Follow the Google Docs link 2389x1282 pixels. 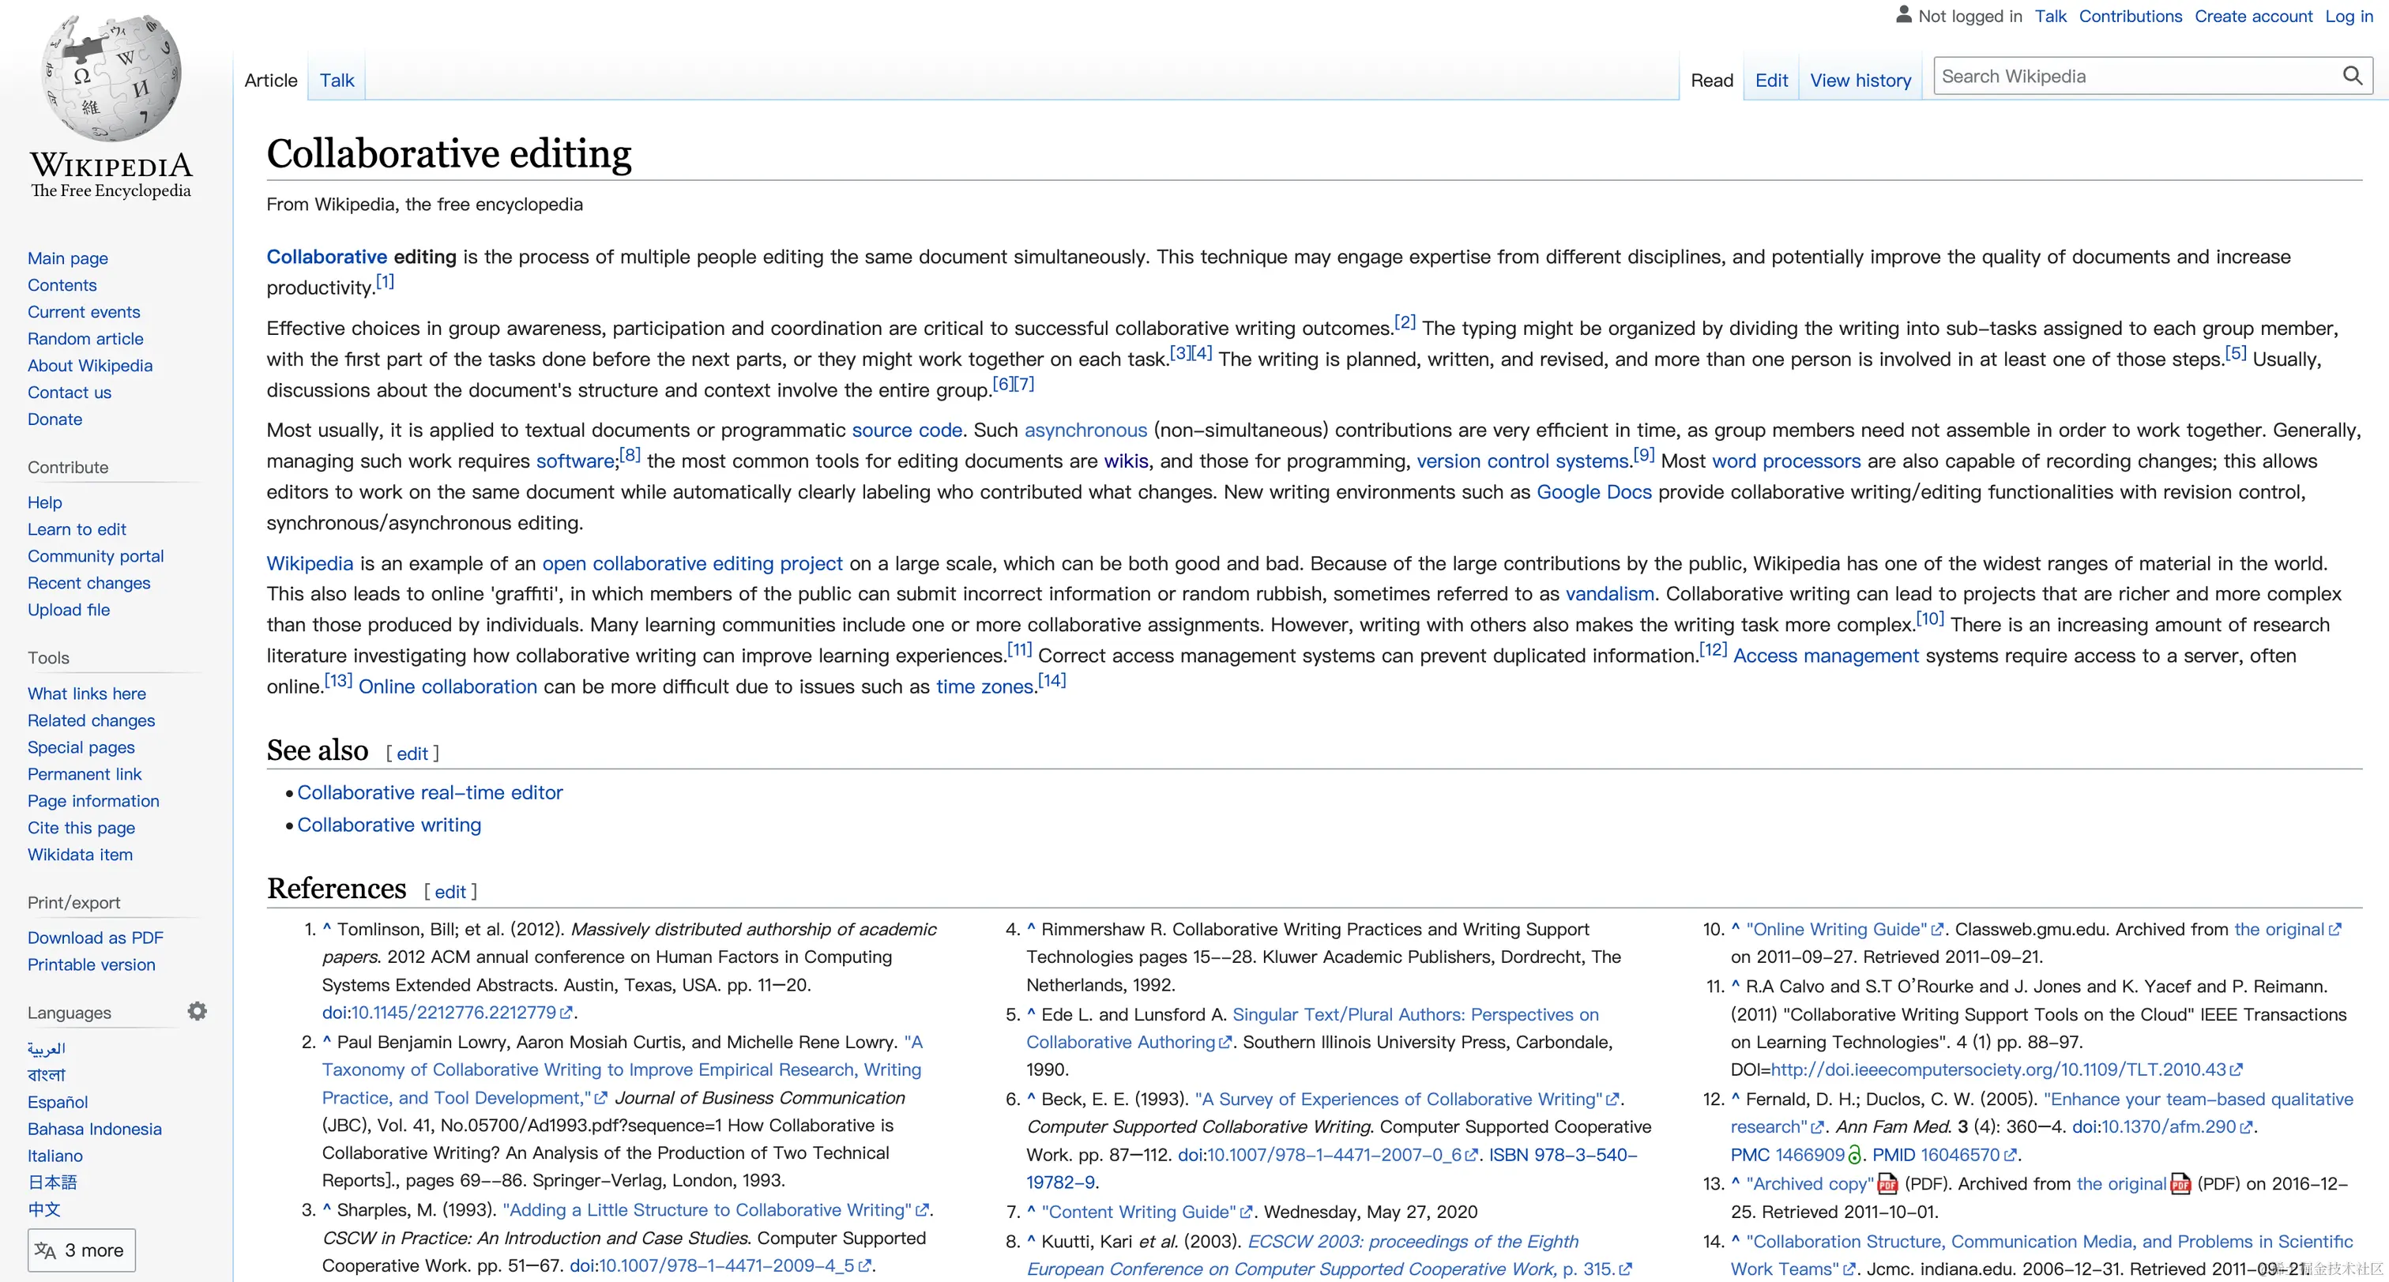[x=1593, y=492]
